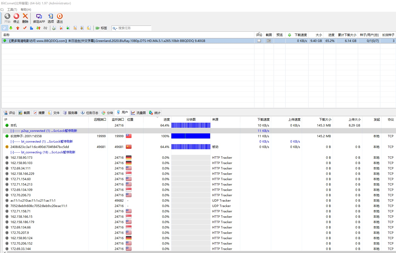Select the 用户 peers tab
396x253 pixels.
tap(122, 112)
